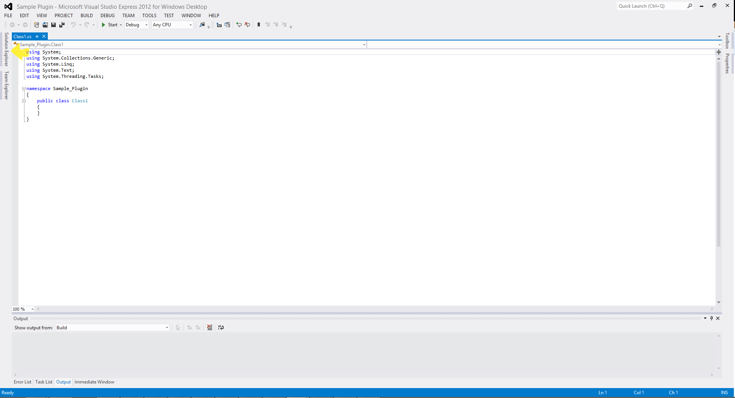The width and height of the screenshot is (735, 398).
Task: Click the Clear All icon in Output panel
Action: tap(210, 327)
